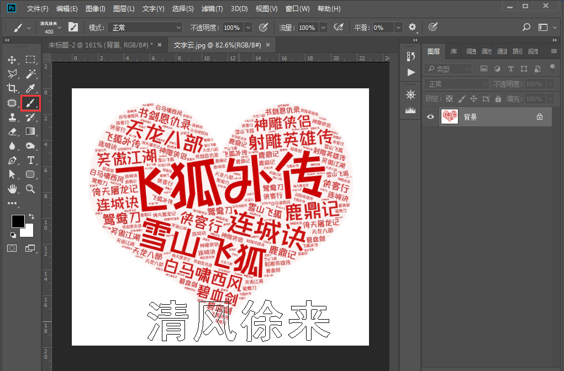The width and height of the screenshot is (564, 371).
Task: Select the Horizontal Type tool
Action: (30, 160)
